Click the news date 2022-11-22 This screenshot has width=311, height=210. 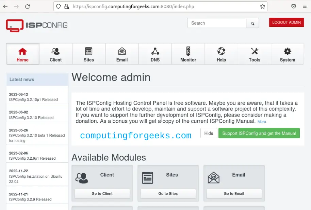[19, 171]
